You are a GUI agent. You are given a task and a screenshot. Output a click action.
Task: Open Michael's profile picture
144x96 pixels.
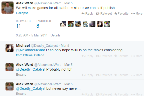tap(10, 48)
